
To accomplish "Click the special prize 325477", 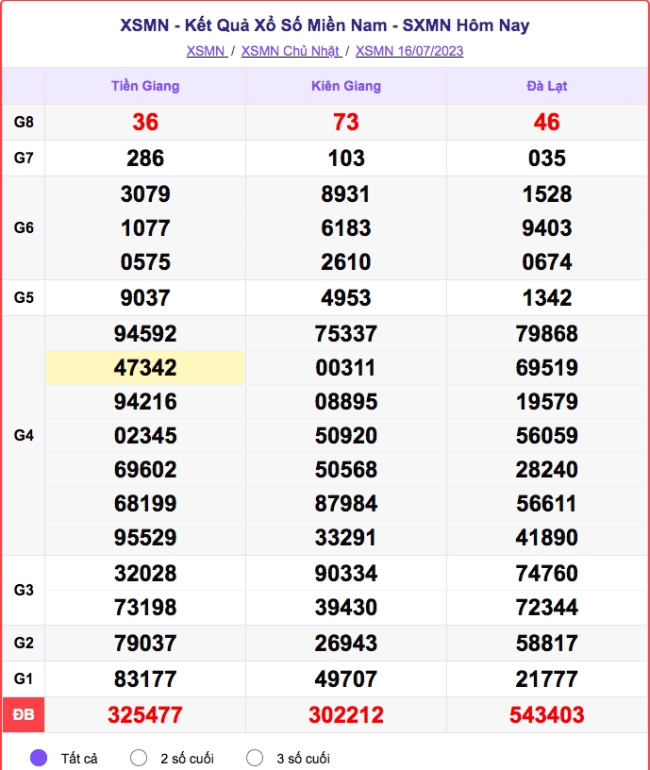I will click(x=145, y=715).
